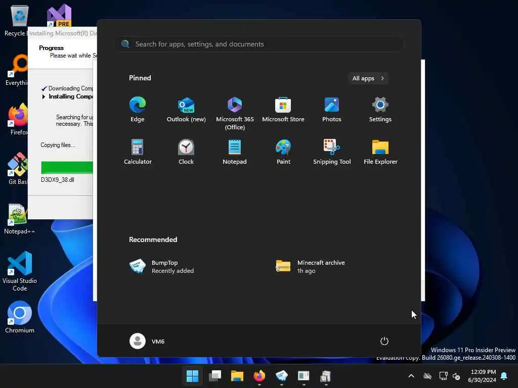This screenshot has width=518, height=388.
Task: Select Firefox desktop shortcut
Action: 18,119
